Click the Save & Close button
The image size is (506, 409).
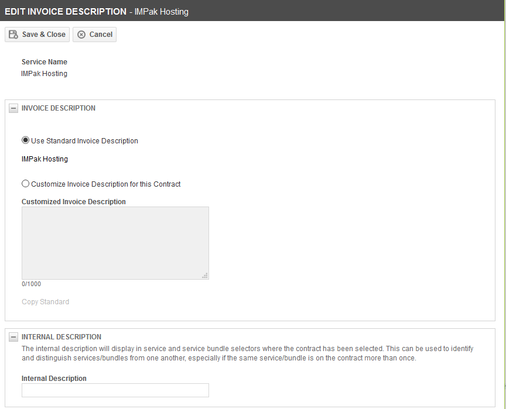pyautogui.click(x=37, y=35)
